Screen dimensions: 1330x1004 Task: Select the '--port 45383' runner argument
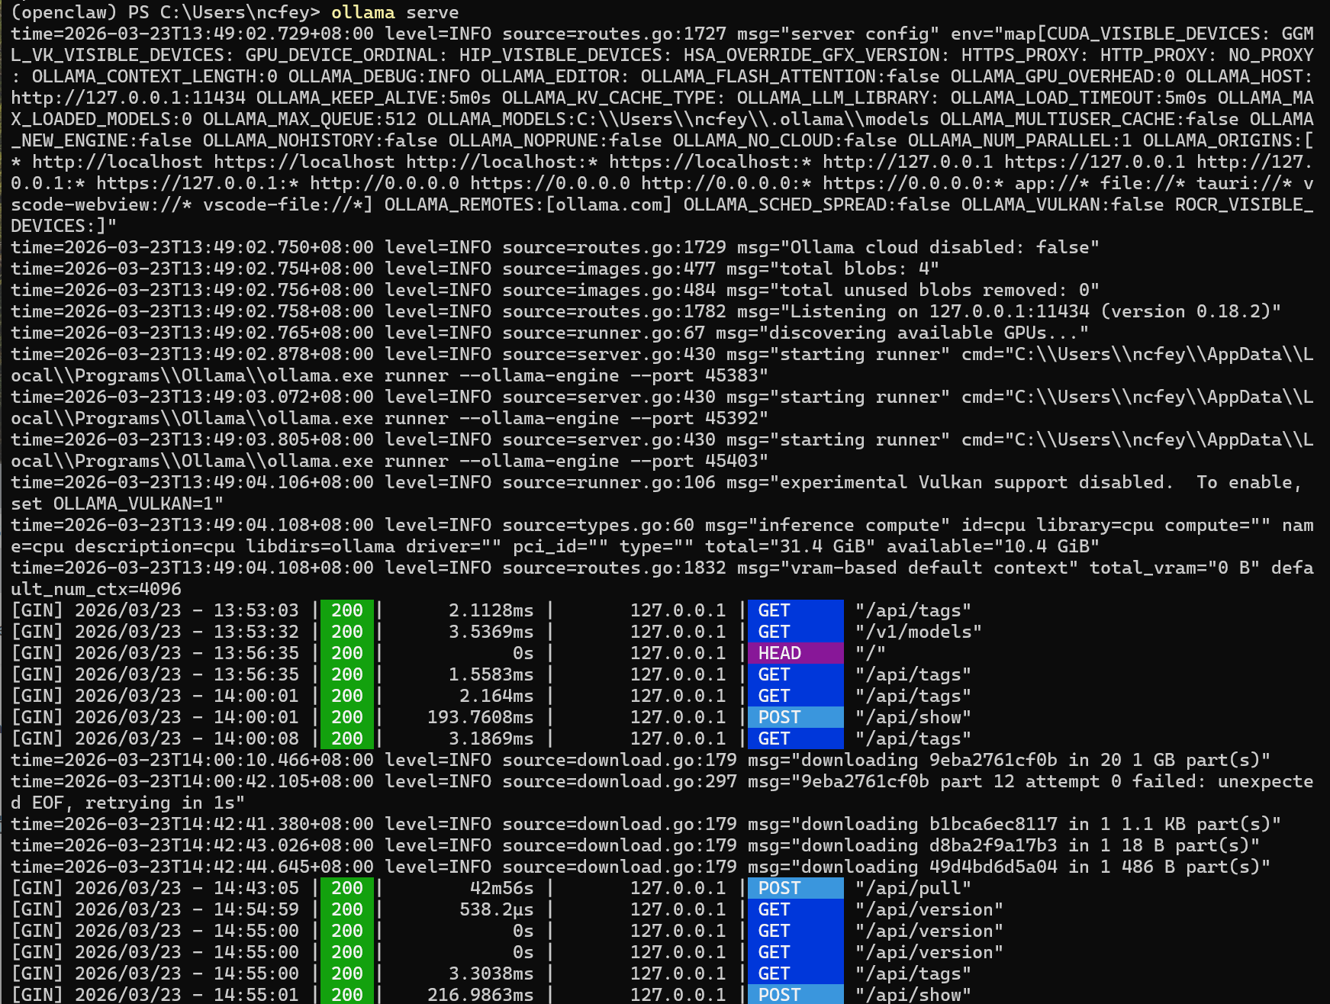point(694,375)
